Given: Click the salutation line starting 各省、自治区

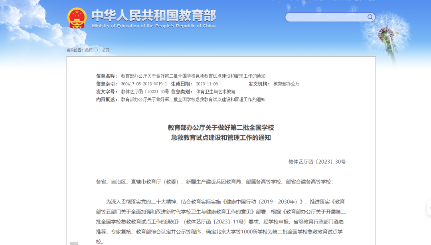Looking at the screenshot, I should click(x=214, y=182).
